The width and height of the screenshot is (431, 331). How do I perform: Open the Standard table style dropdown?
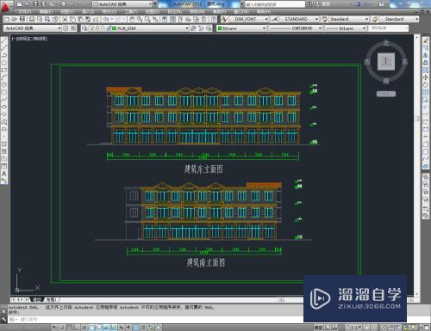pos(367,19)
